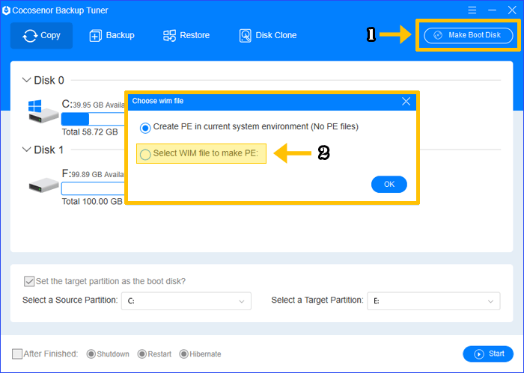
Task: Open the Target Partition dropdown
Action: tap(433, 301)
